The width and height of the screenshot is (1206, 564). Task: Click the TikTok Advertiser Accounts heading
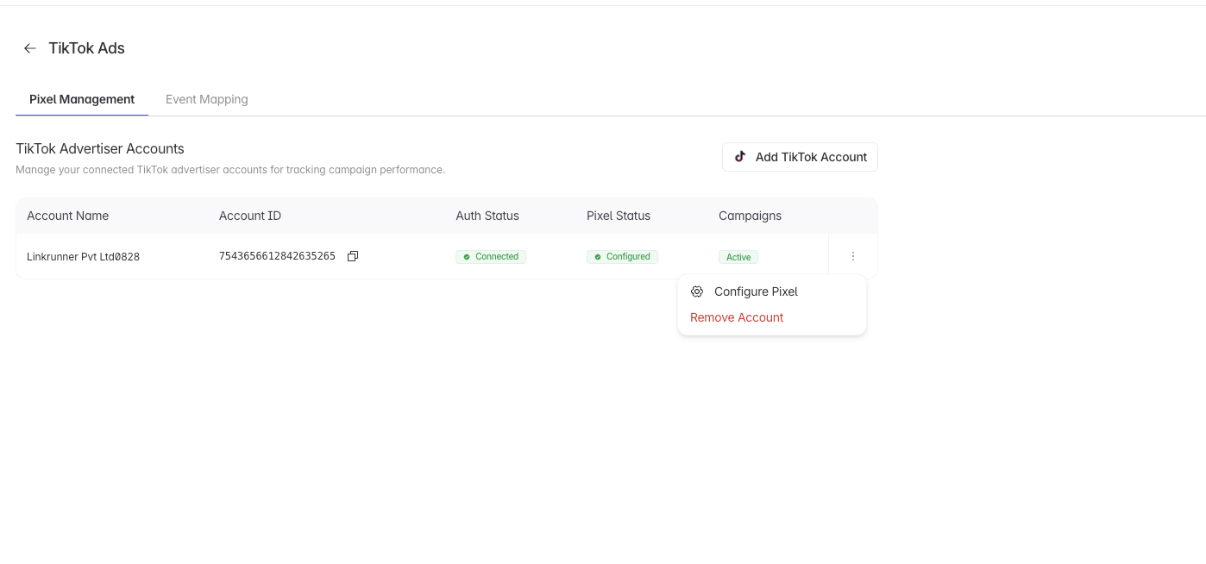point(100,149)
